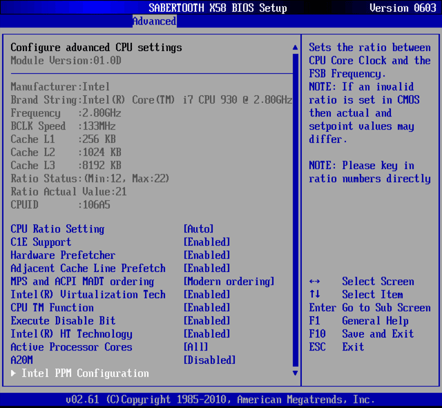Click the left-right arrows Select Screen icon
Image resolution: width=442 pixels, height=408 pixels.
[x=315, y=282]
